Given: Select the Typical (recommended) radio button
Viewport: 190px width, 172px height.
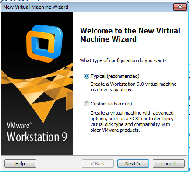Looking at the screenshot, I should (87, 76).
